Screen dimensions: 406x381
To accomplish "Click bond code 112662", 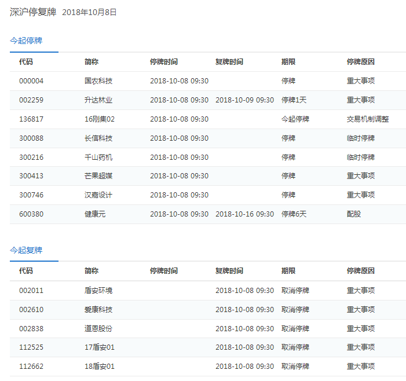I will 31,367.
